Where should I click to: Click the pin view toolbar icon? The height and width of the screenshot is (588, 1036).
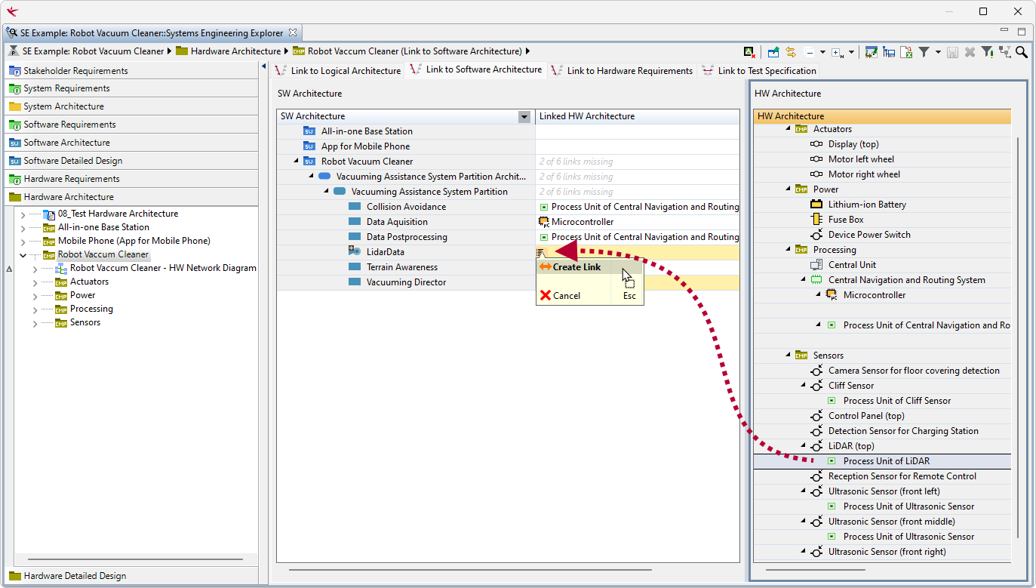773,52
